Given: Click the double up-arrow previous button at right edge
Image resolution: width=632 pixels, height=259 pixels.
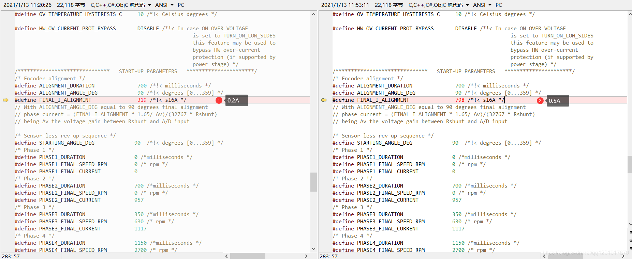Looking at the screenshot, I should tap(630, 232).
